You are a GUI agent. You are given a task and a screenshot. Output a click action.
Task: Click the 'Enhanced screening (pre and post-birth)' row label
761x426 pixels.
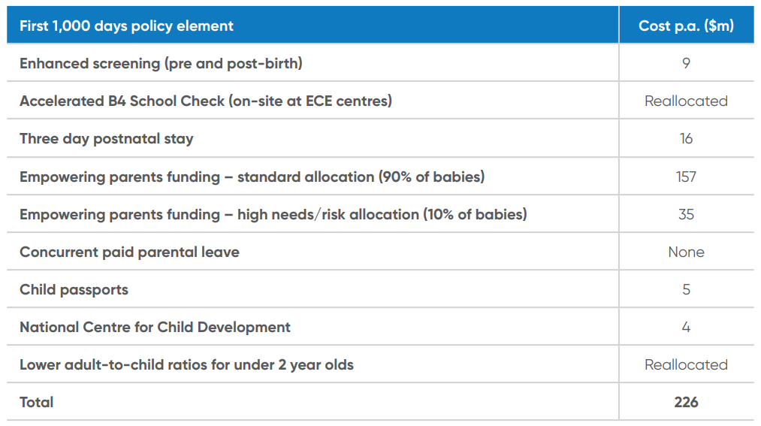click(x=161, y=63)
